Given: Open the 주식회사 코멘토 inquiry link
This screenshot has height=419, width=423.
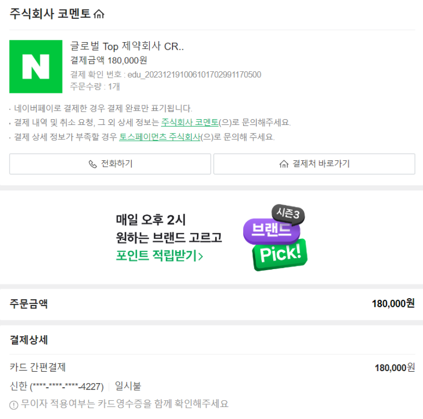Looking at the screenshot, I should (190, 122).
